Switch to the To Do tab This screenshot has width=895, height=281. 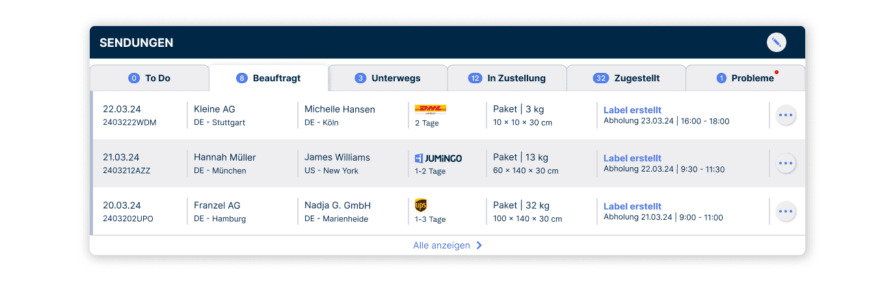click(150, 78)
